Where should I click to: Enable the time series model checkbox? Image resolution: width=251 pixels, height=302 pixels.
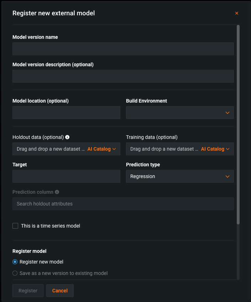(x=15, y=226)
